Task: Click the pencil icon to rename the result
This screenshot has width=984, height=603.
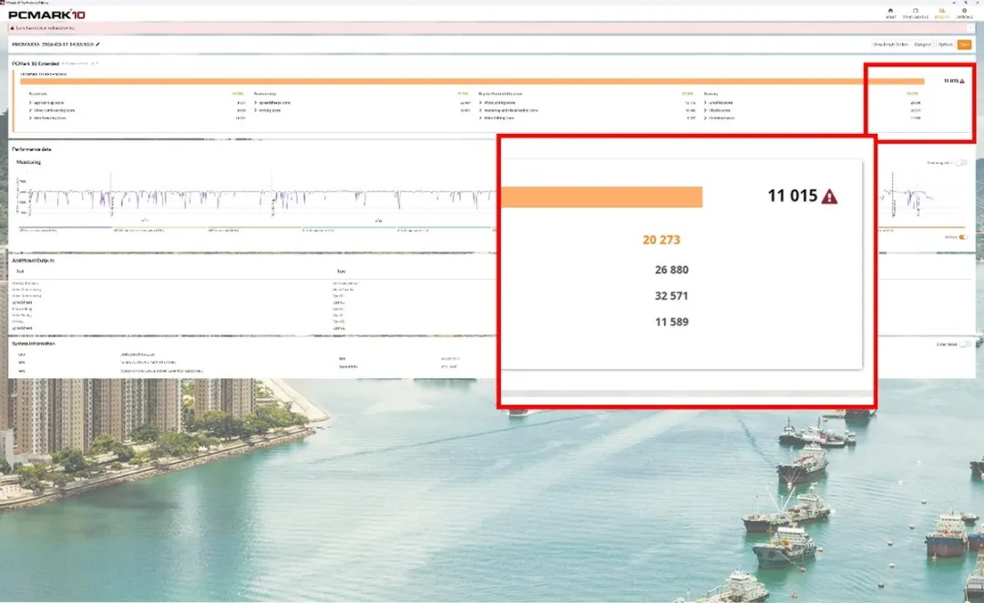Action: [97, 44]
